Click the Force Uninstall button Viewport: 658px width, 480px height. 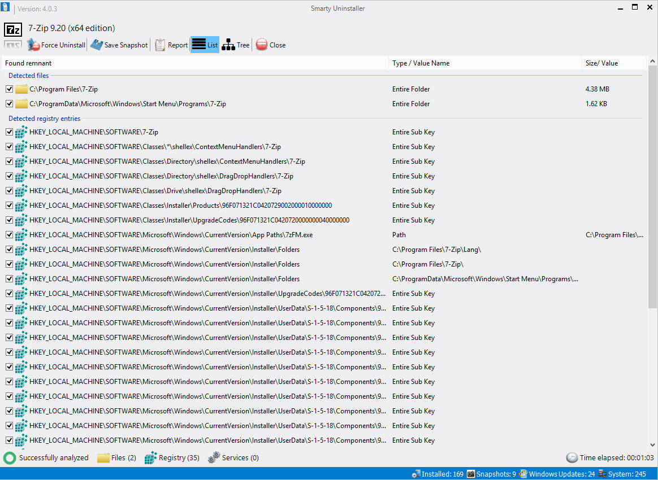click(x=56, y=45)
